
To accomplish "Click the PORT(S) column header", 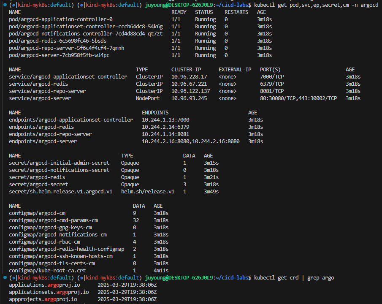I will click(x=271, y=70).
